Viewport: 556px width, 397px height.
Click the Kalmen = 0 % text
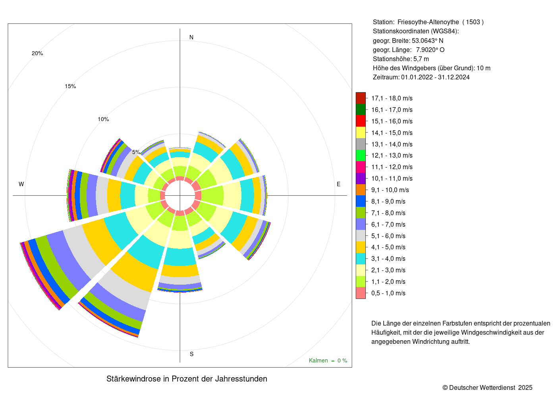(x=328, y=360)
